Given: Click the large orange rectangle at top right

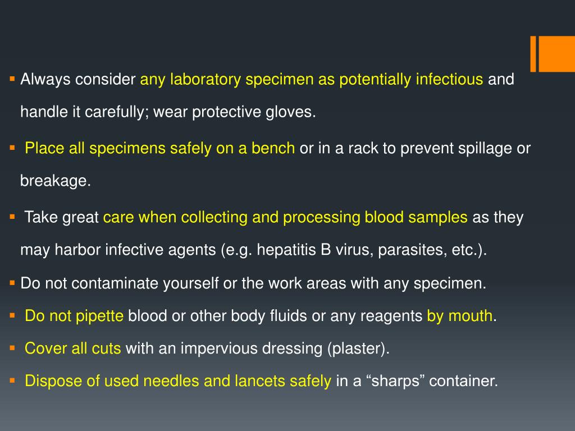Looking at the screenshot, I should point(556,54).
